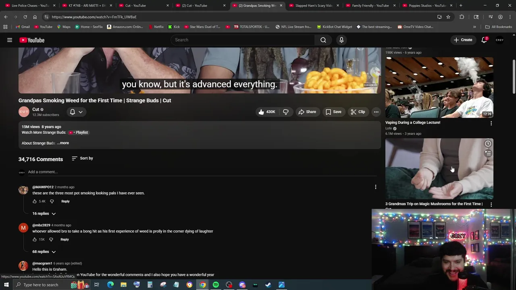Image resolution: width=516 pixels, height=290 pixels.
Task: Go back to the previous page
Action: click(6, 17)
